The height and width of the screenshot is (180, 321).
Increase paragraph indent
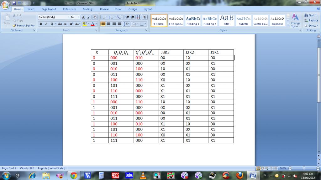coord(133,17)
